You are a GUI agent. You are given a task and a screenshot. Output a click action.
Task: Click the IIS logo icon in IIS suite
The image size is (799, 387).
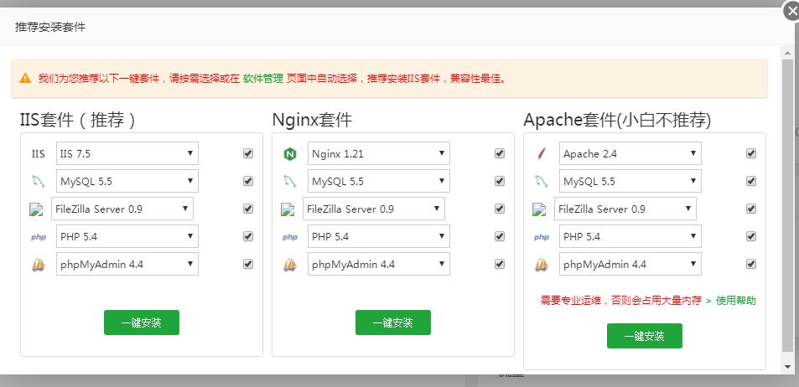click(x=39, y=153)
